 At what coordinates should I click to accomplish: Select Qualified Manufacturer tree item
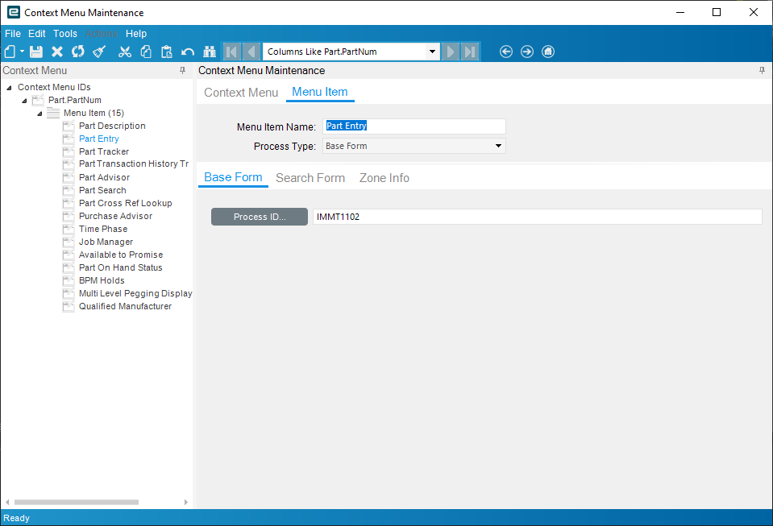click(x=125, y=306)
